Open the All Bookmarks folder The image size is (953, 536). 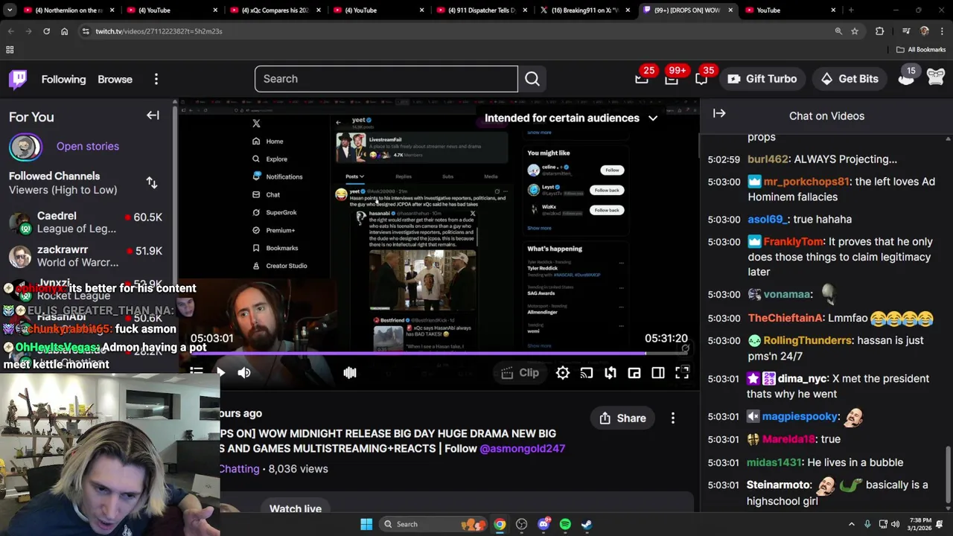pos(921,49)
